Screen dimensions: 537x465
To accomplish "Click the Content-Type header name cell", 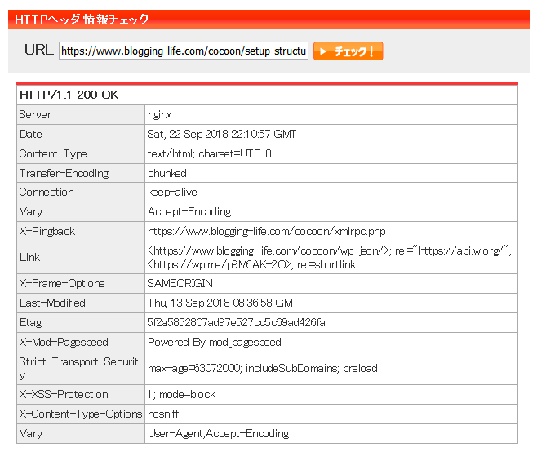I will [x=81, y=153].
